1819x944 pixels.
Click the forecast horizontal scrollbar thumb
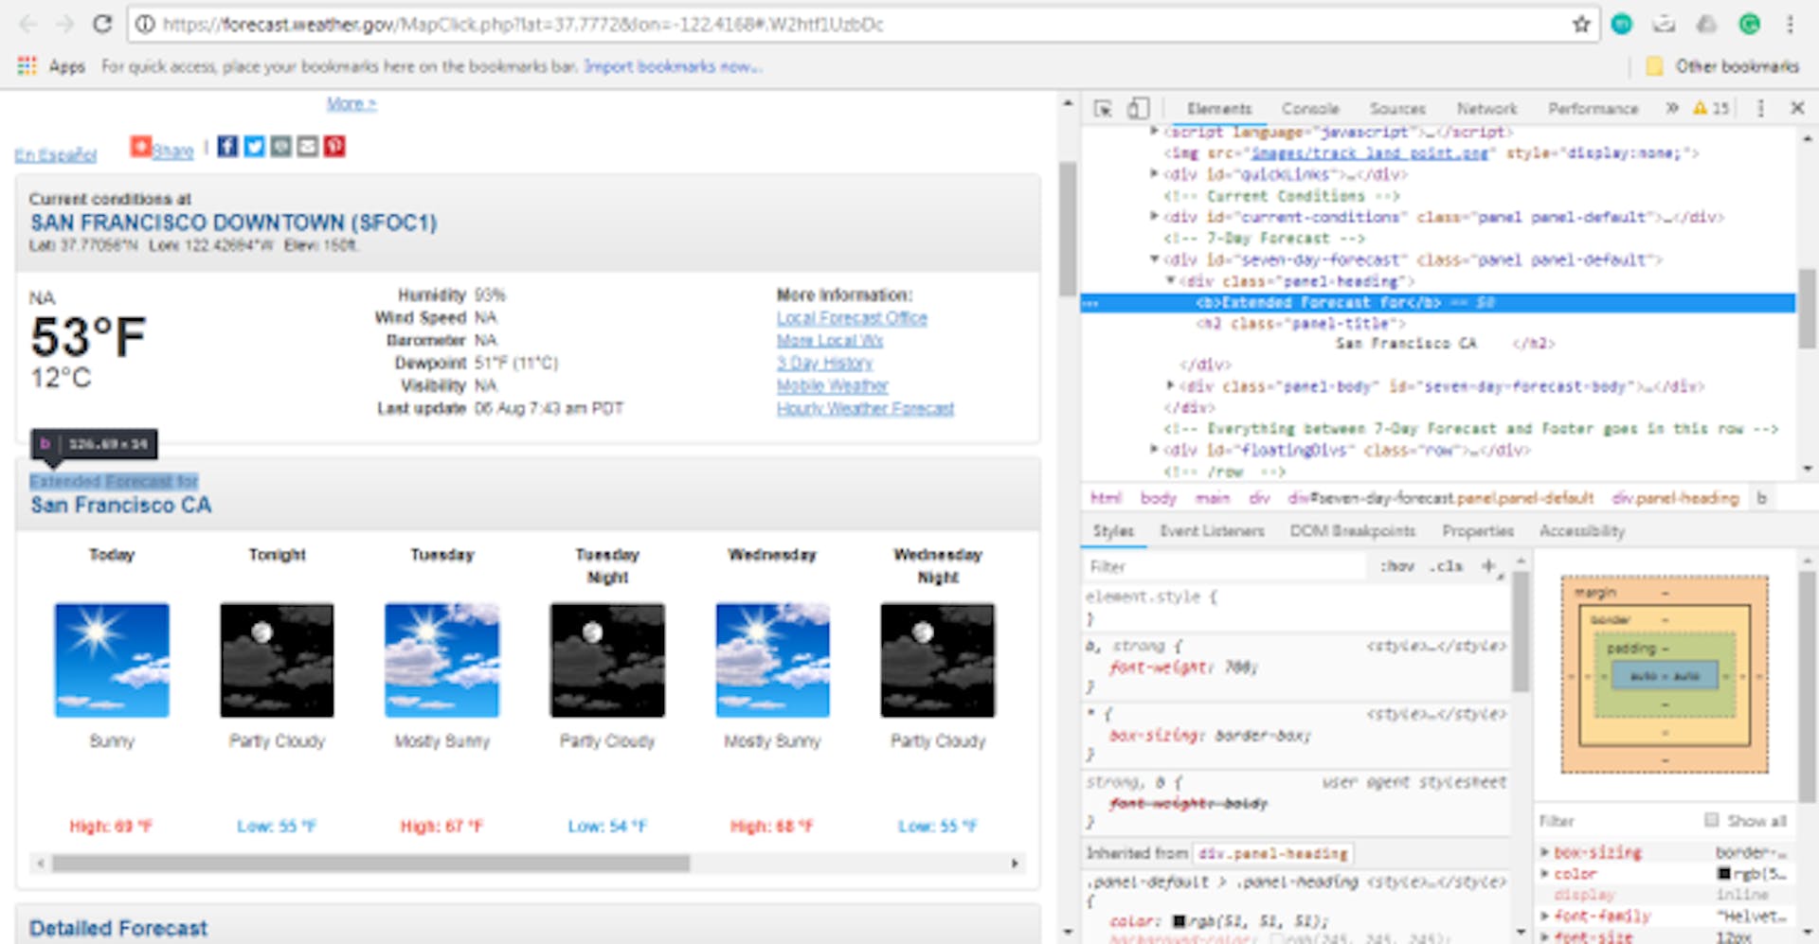pyautogui.click(x=370, y=864)
